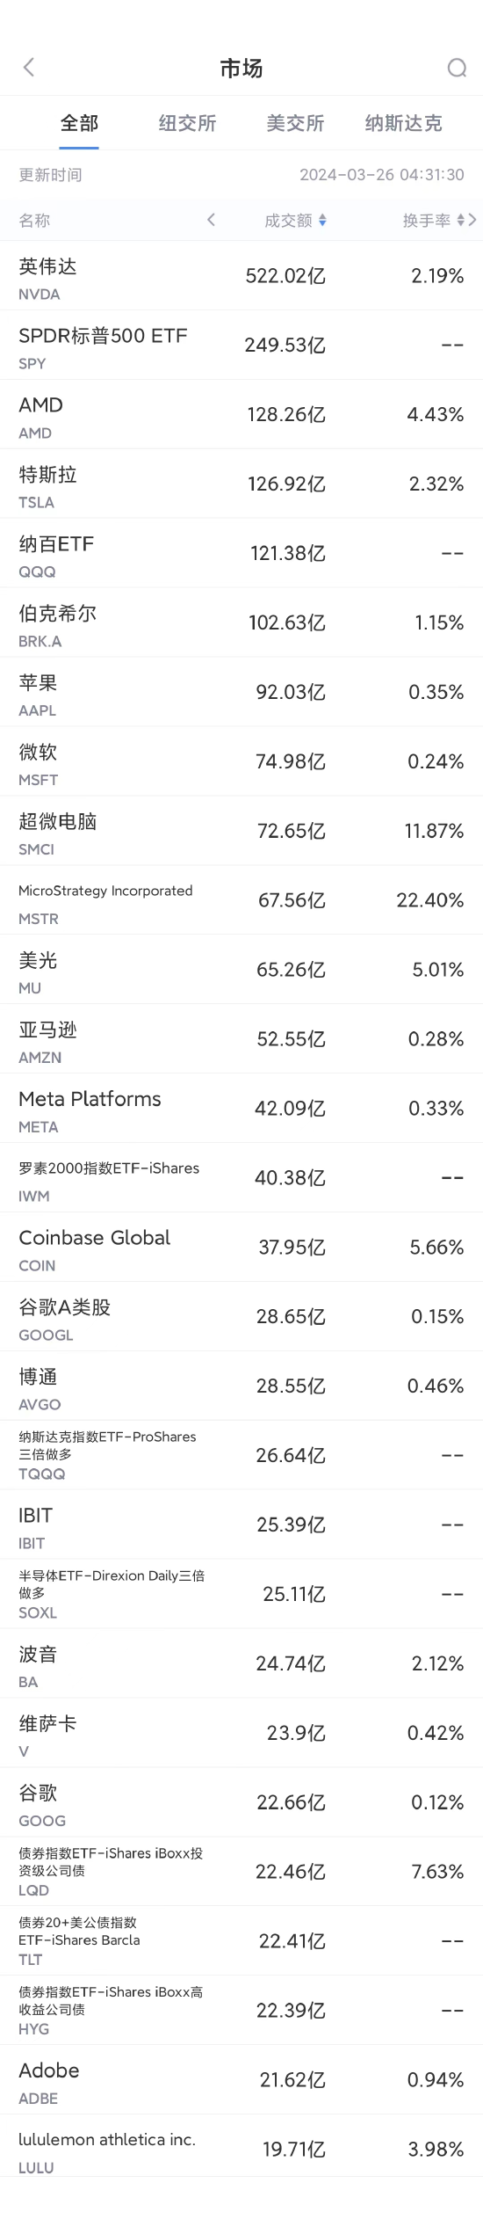Toggle sort arrows next to 换手率
Viewport: 483px width, 2234px height.
click(461, 221)
